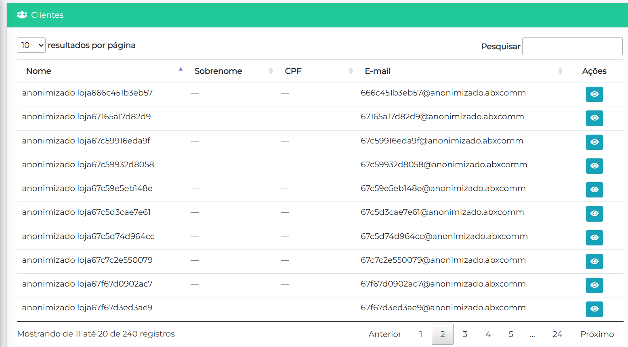Sort the table by Nome column
Screen dimensions: 628x347
(x=39, y=71)
